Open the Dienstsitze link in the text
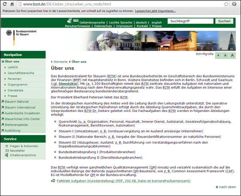 68,84
